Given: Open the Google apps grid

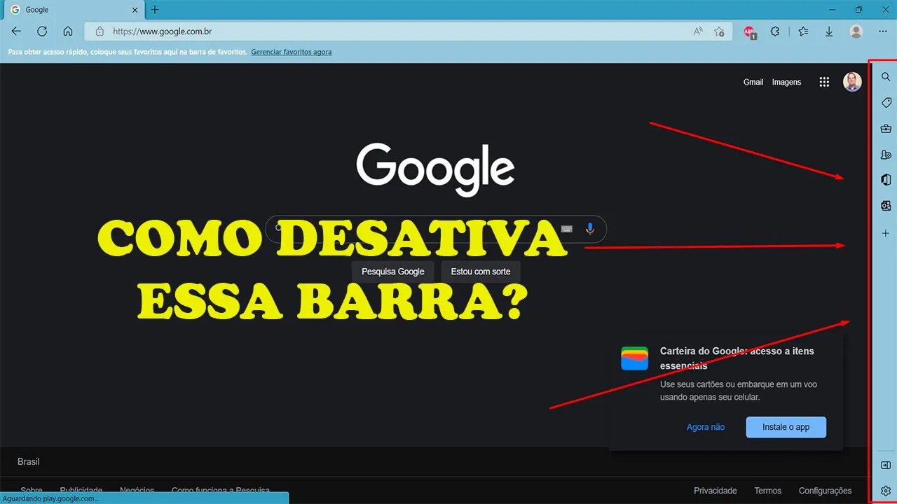Looking at the screenshot, I should 824,82.
